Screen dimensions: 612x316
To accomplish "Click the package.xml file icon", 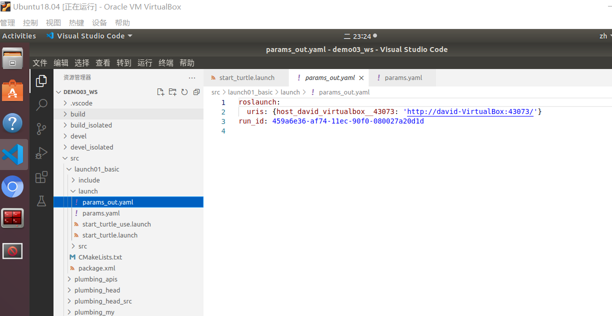I will tap(72, 268).
